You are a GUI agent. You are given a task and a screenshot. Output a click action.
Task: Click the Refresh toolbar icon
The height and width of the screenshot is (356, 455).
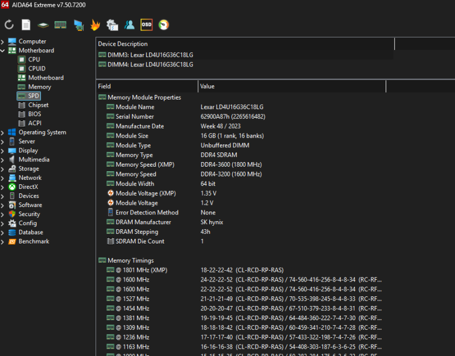pos(9,24)
